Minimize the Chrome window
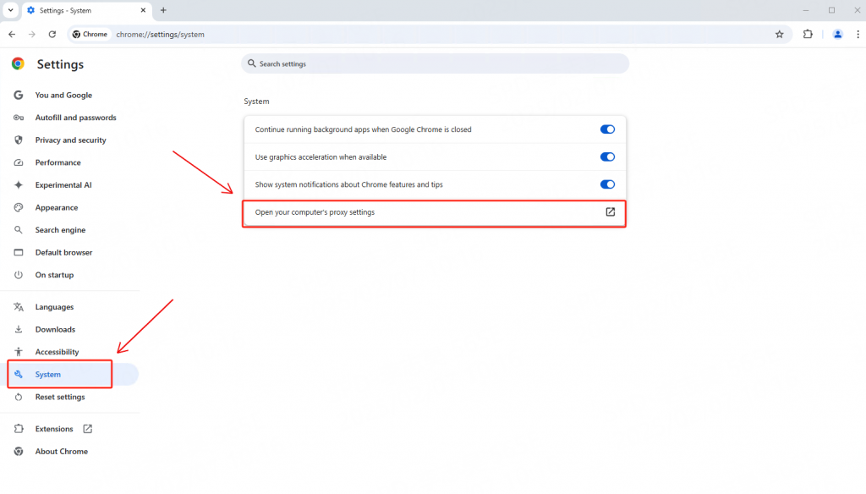 806,10
